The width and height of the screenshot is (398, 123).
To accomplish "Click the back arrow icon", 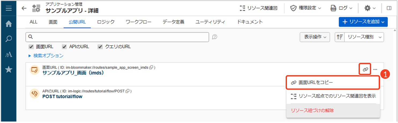I will coord(24,8).
